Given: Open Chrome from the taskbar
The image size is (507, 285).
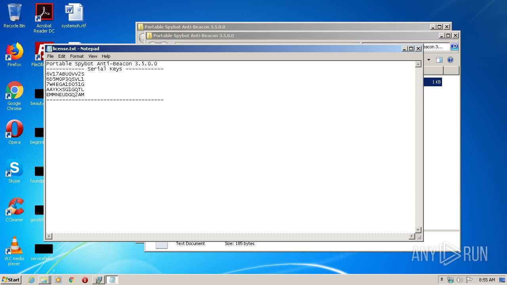Looking at the screenshot, I should click(71, 280).
